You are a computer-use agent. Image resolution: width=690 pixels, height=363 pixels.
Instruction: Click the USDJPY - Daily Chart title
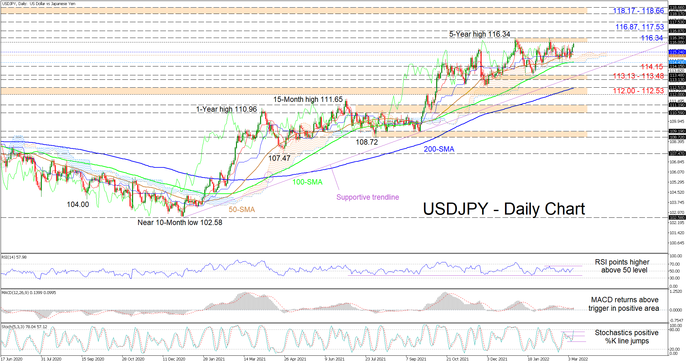click(504, 209)
